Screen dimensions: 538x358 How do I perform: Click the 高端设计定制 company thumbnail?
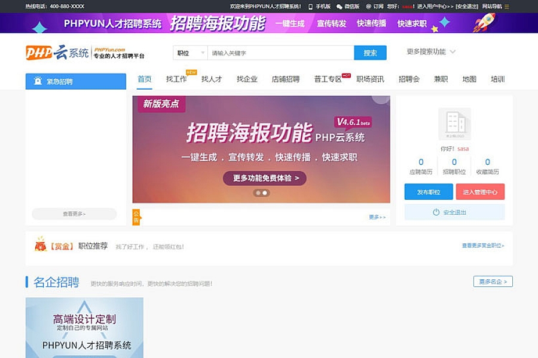click(x=84, y=328)
